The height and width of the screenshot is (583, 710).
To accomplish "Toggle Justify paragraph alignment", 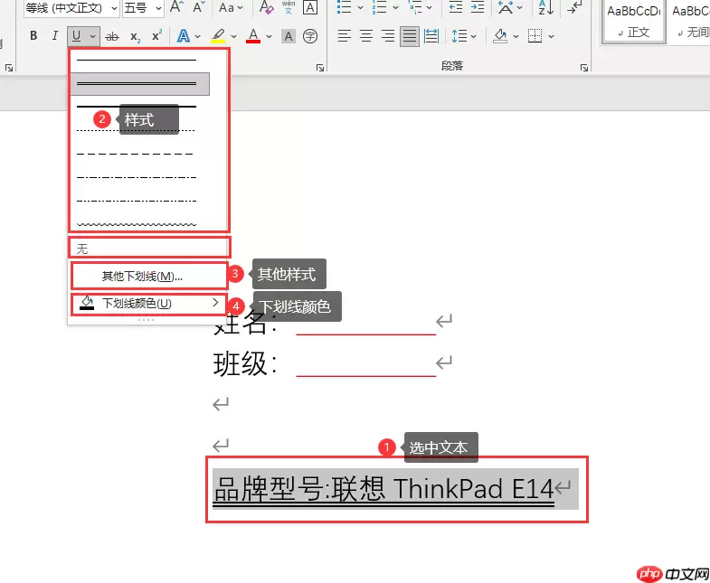I will click(410, 36).
